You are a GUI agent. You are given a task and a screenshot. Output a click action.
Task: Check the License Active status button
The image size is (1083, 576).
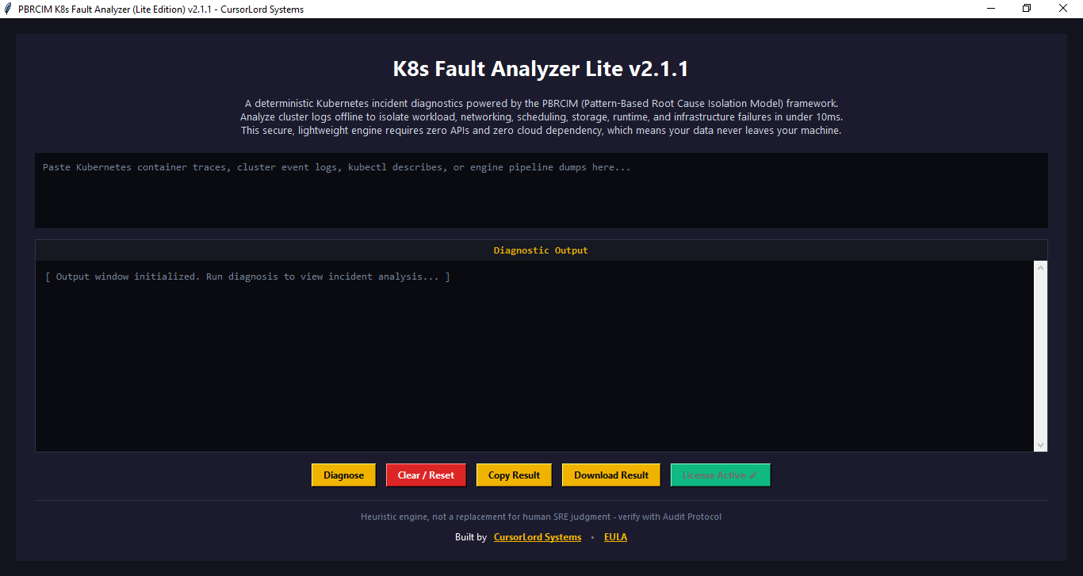720,475
